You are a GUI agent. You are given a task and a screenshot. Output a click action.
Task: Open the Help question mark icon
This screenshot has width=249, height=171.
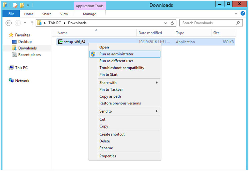coord(243,13)
